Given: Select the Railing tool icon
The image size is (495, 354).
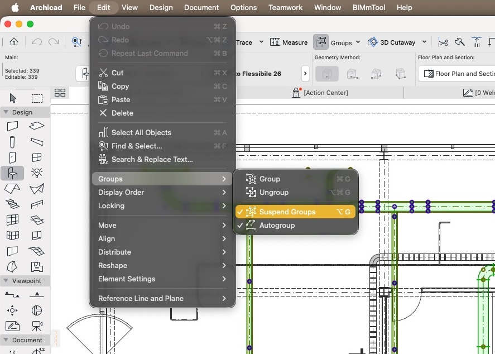Looking at the screenshot, I should (x=37, y=204).
